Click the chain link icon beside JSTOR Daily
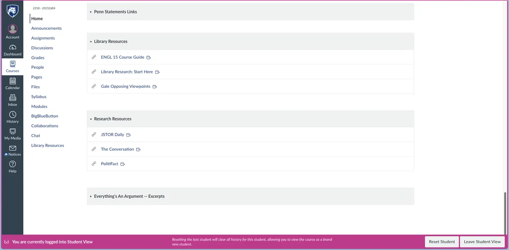 tap(94, 134)
